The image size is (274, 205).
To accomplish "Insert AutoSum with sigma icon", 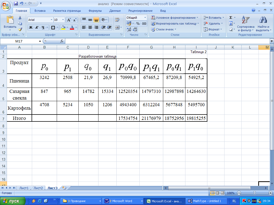I will pyautogui.click(x=231, y=18).
